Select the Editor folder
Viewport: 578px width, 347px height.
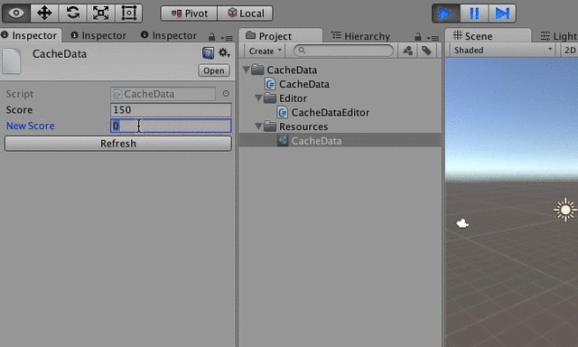[293, 98]
